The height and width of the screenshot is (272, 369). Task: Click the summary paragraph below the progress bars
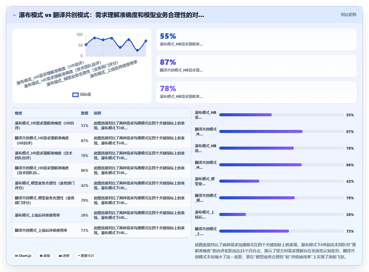tap(276, 250)
